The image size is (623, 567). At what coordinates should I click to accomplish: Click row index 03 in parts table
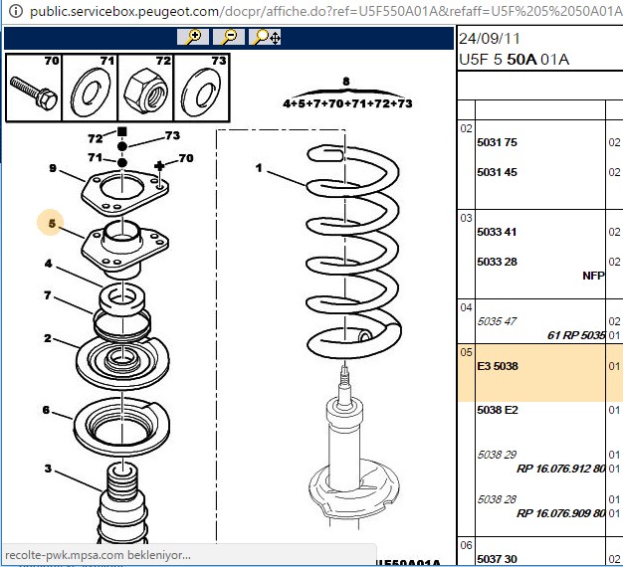(466, 218)
